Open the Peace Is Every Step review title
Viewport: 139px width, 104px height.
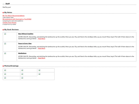point(25,43)
